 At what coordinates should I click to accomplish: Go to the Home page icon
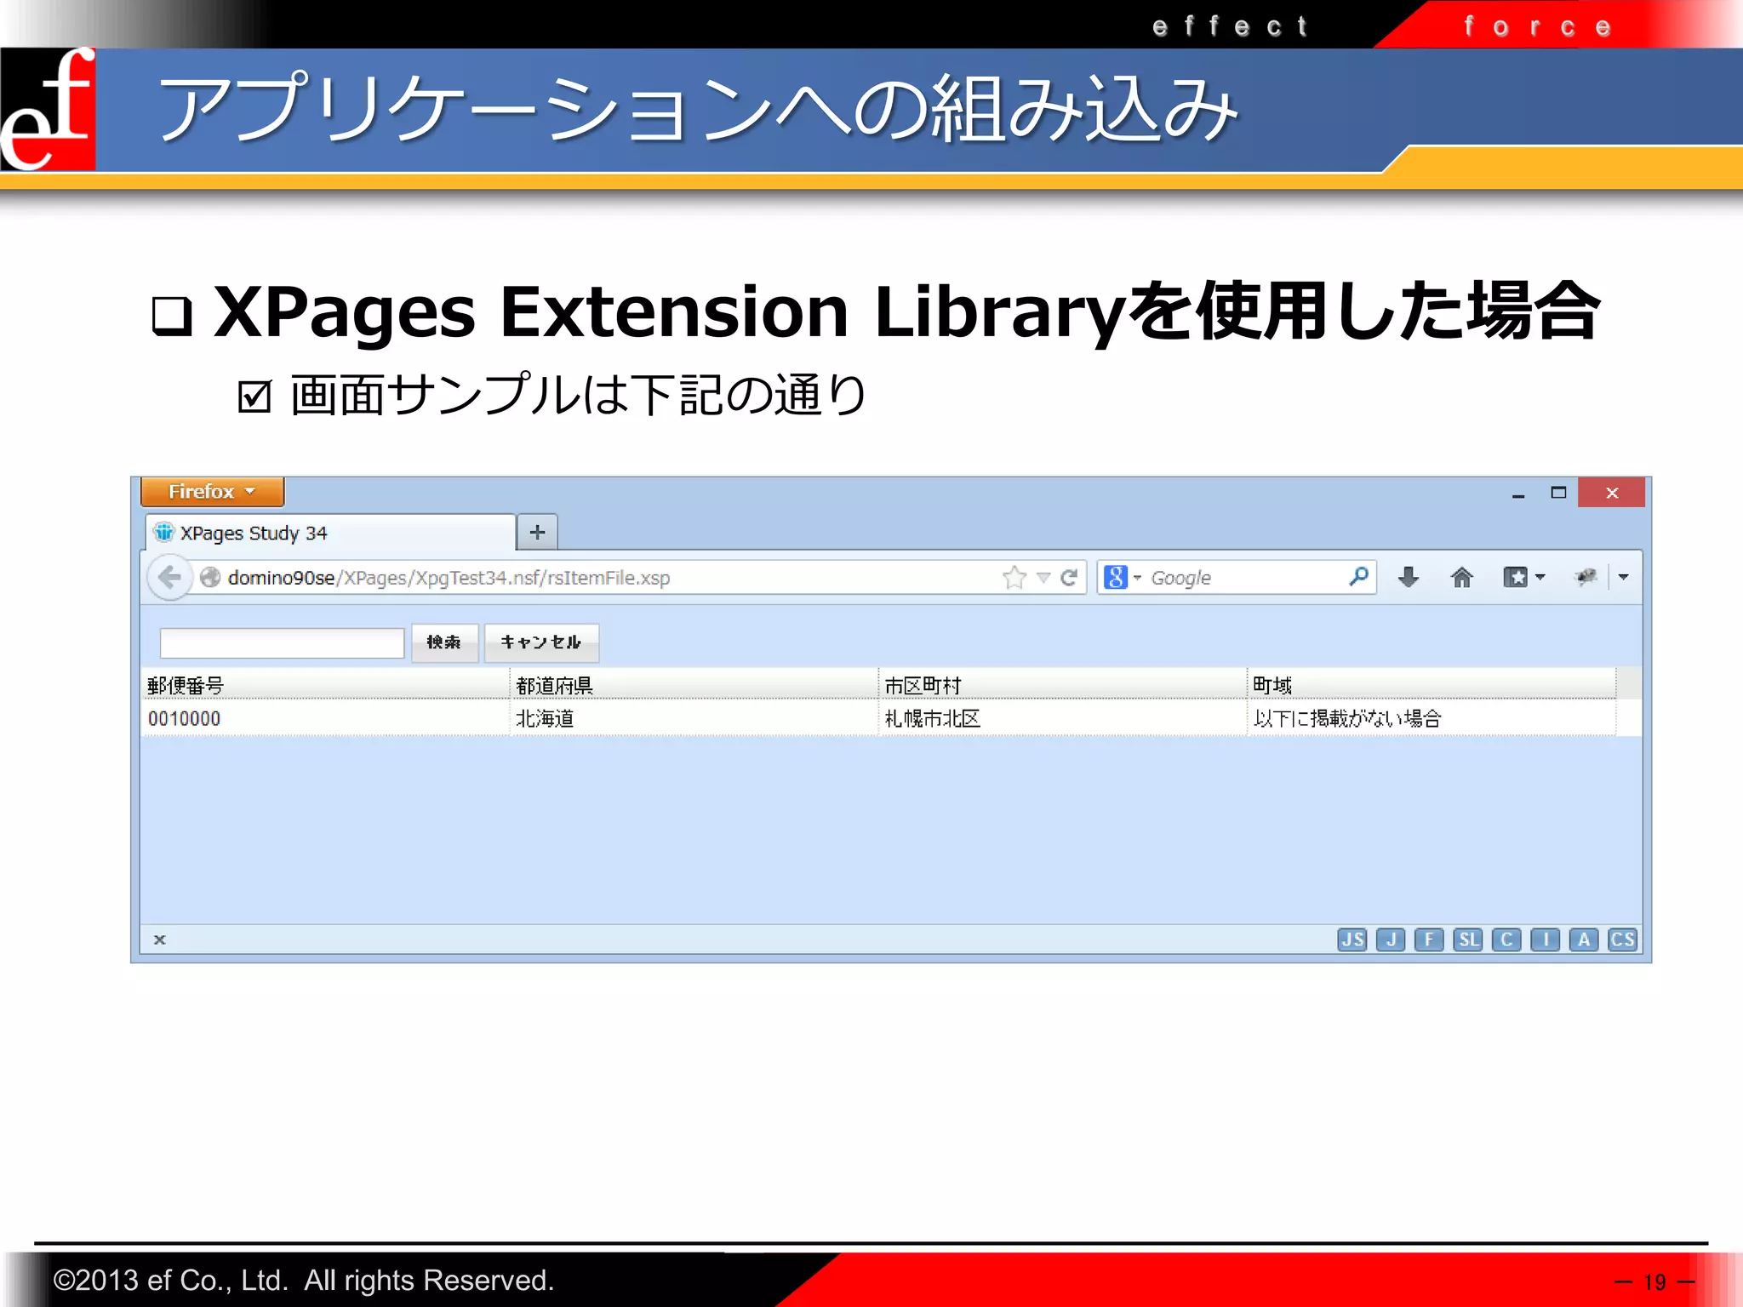pyautogui.click(x=1461, y=578)
